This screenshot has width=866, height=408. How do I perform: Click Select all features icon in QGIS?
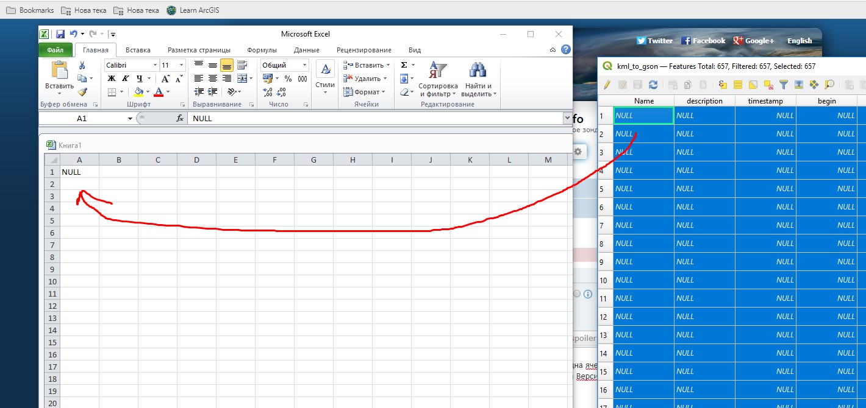(x=737, y=85)
